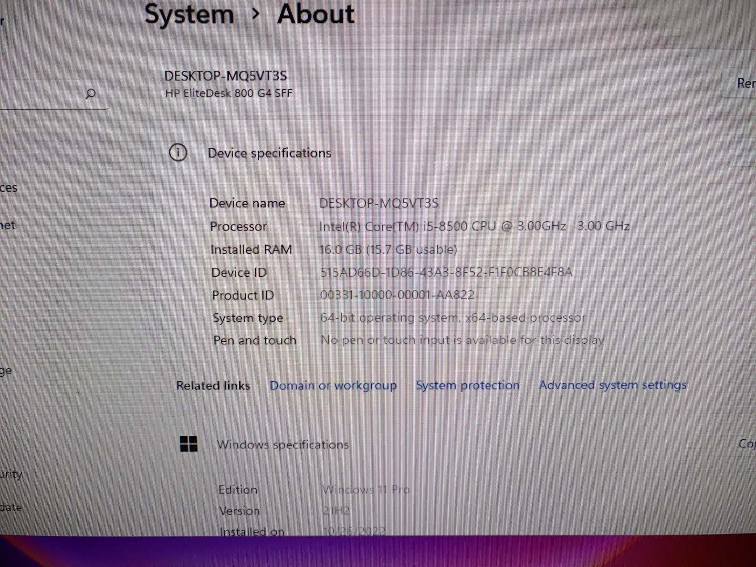Select the Device name value DESKTOP-MQ5VT3S
Image resolution: width=756 pixels, height=567 pixels.
pos(379,203)
